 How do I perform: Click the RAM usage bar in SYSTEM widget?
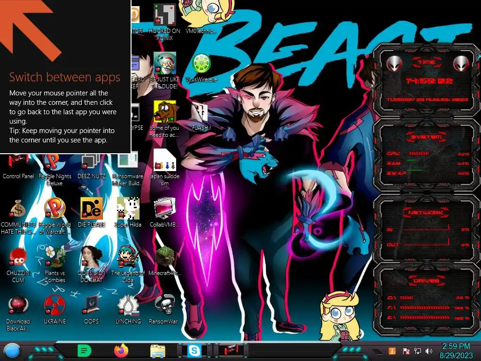coord(427,163)
